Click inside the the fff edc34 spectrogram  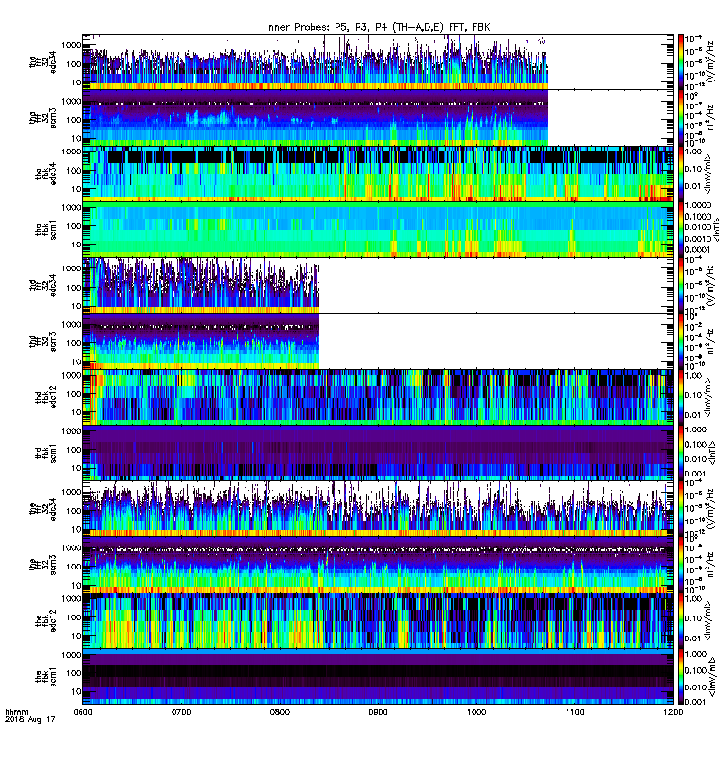(378, 509)
